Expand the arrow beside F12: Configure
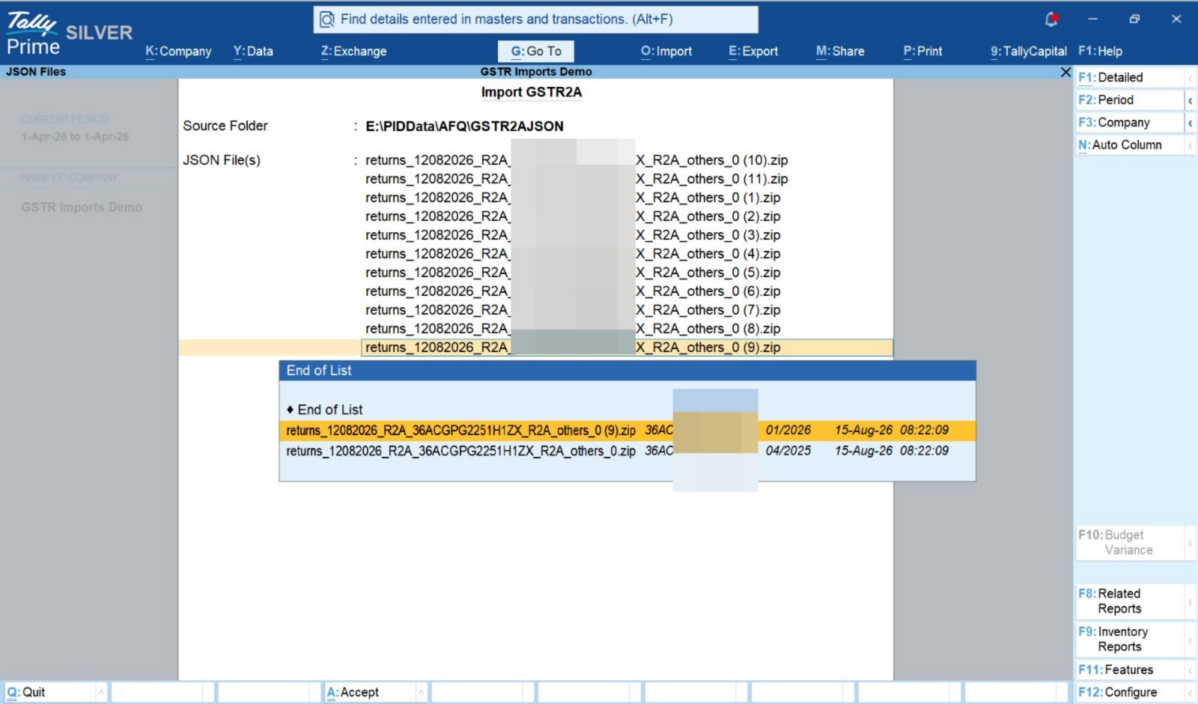The image size is (1198, 704). pos(1191,693)
